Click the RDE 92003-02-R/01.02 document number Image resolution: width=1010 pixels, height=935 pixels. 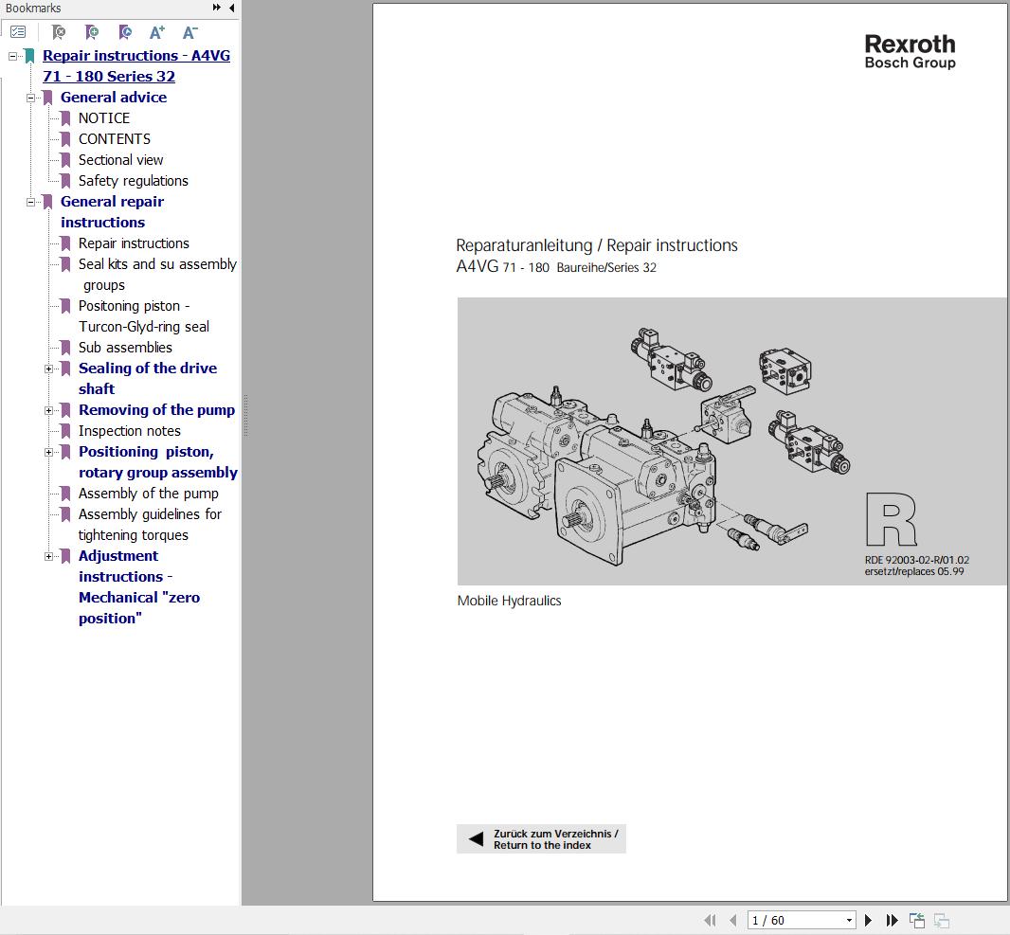(916, 560)
